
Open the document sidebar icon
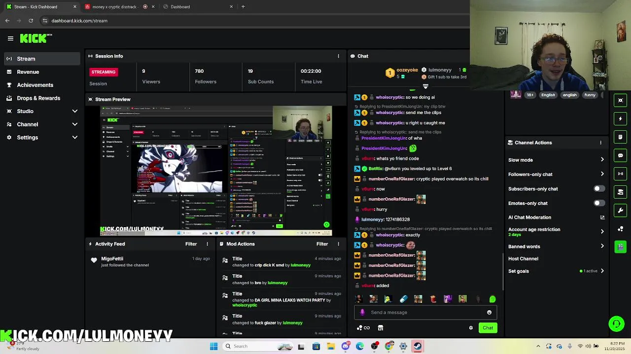(x=621, y=137)
